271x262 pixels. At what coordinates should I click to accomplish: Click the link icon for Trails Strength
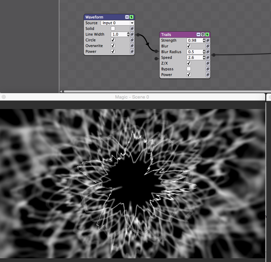(208, 40)
